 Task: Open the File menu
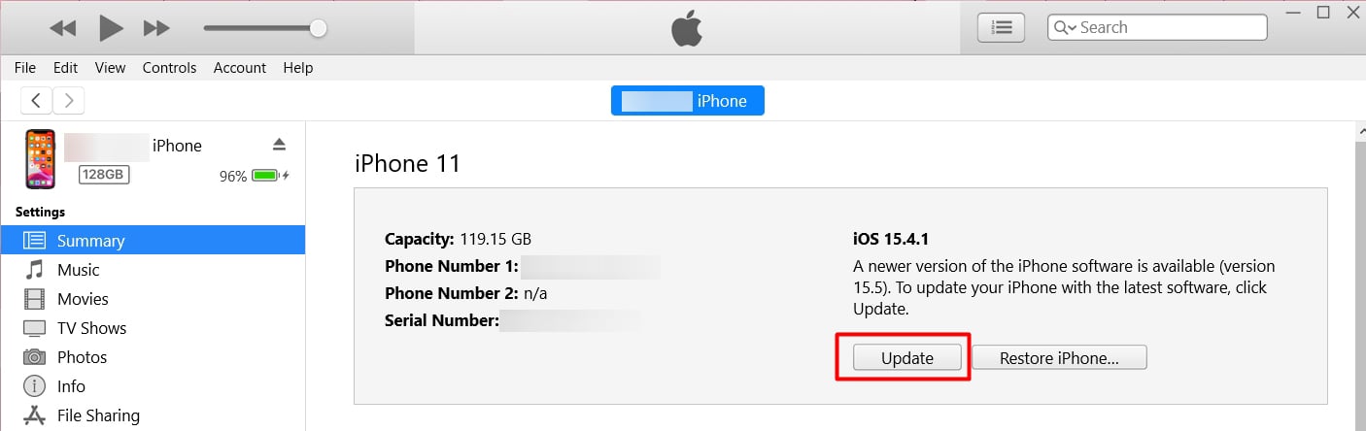pyautogui.click(x=25, y=68)
